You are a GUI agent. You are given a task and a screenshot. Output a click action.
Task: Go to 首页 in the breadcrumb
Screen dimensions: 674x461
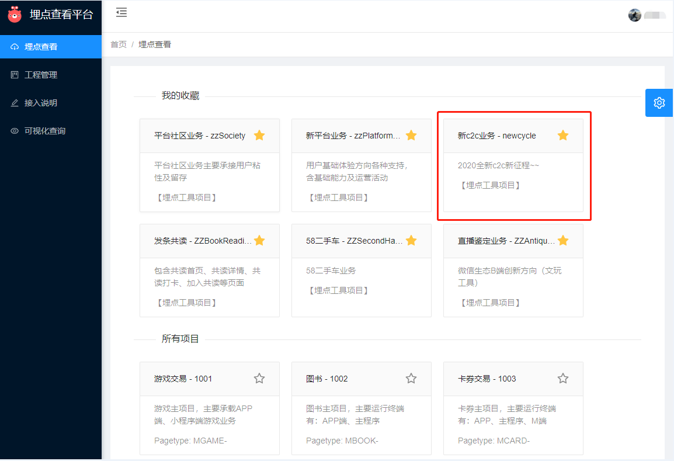(x=119, y=44)
